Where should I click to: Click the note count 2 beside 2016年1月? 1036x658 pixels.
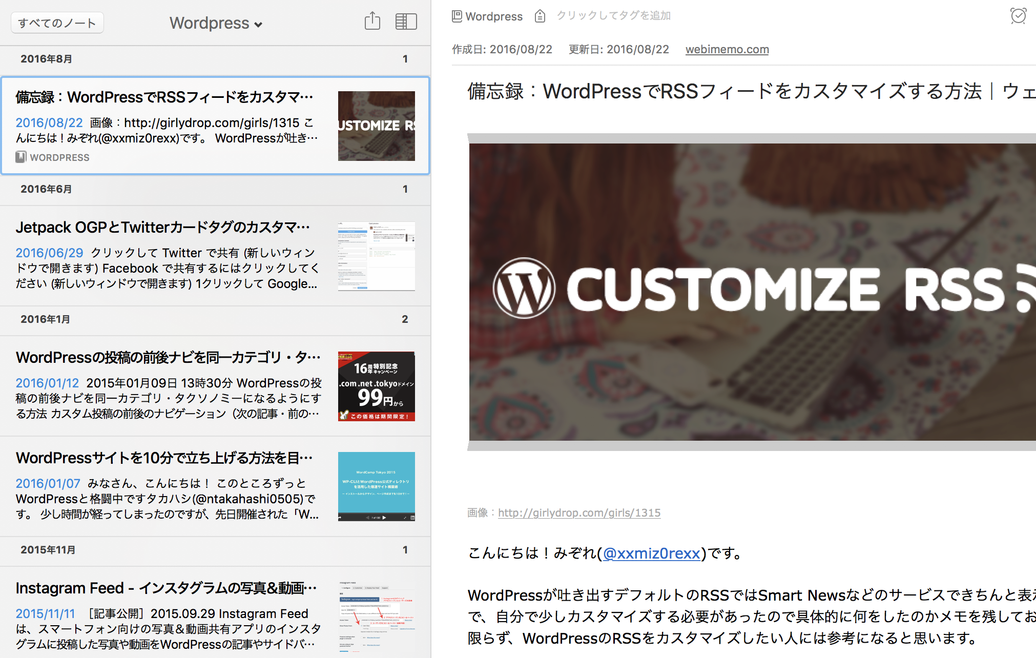click(405, 319)
